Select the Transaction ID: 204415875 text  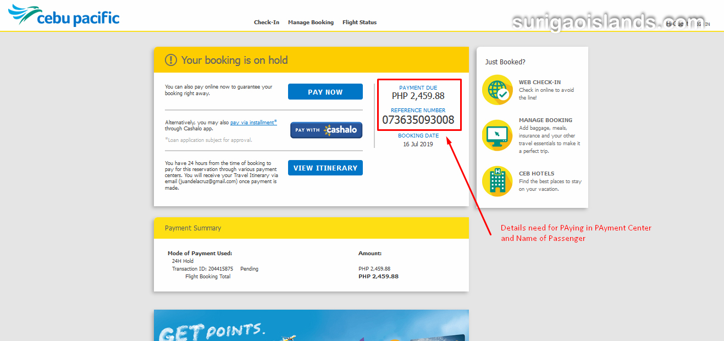click(x=203, y=269)
